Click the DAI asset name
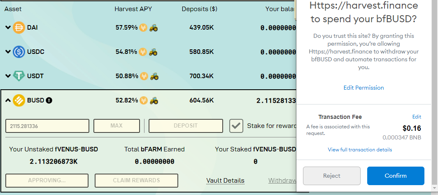This screenshot has height=195, width=438. click(x=33, y=28)
